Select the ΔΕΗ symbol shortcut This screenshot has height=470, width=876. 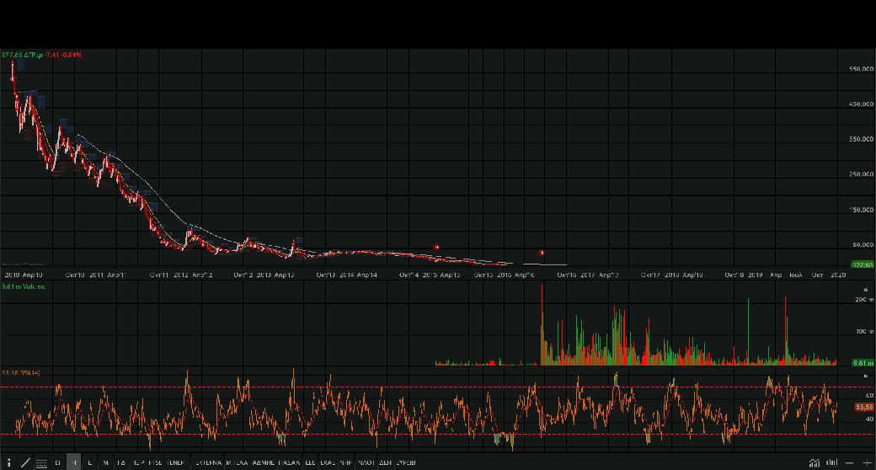(386, 462)
